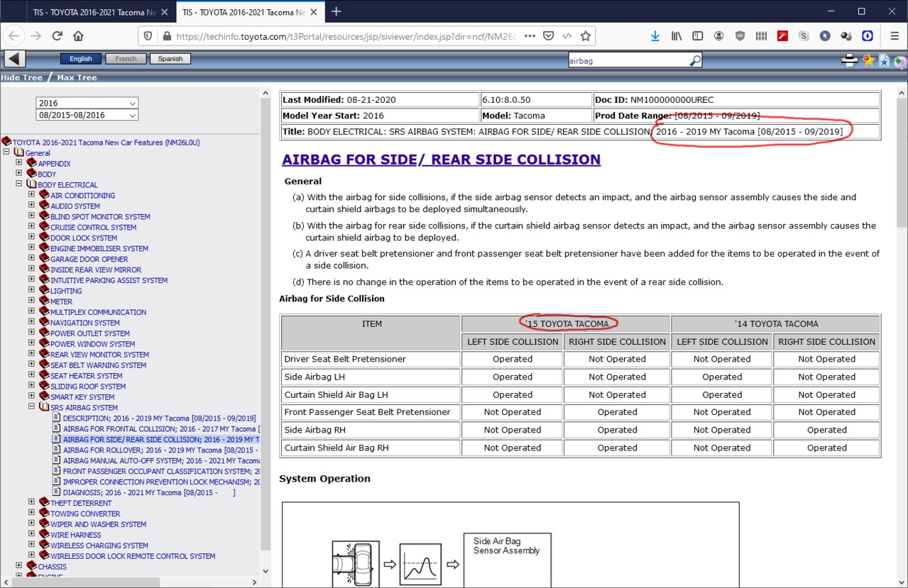The width and height of the screenshot is (908, 588).
Task: Click tracking protection shield in address bar
Action: click(148, 36)
